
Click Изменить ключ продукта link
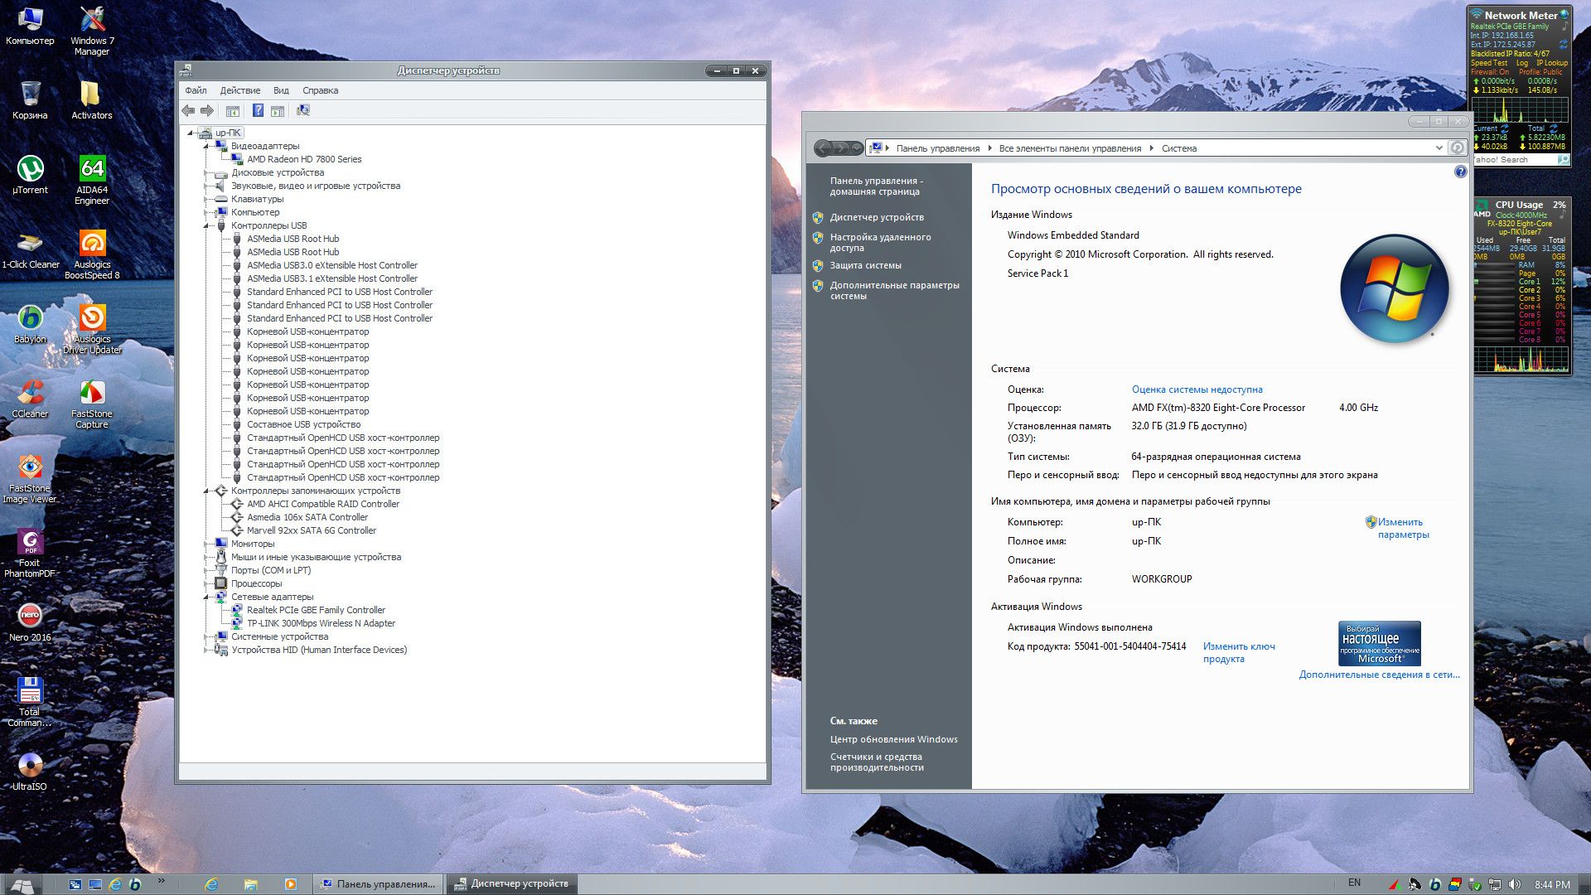[x=1239, y=652]
